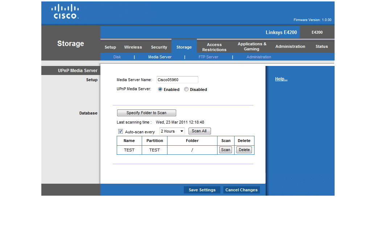The height and width of the screenshot is (250, 377).
Task: Select Applications & Gaming tab
Action: (252, 46)
